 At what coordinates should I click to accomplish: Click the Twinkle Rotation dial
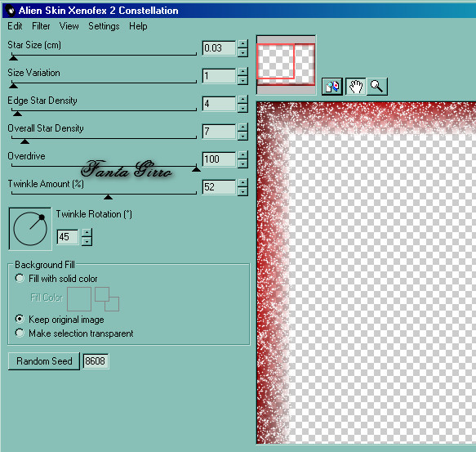click(30, 229)
